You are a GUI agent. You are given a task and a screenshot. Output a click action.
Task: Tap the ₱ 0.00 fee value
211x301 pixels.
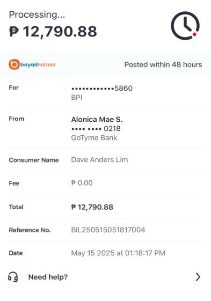(x=82, y=183)
